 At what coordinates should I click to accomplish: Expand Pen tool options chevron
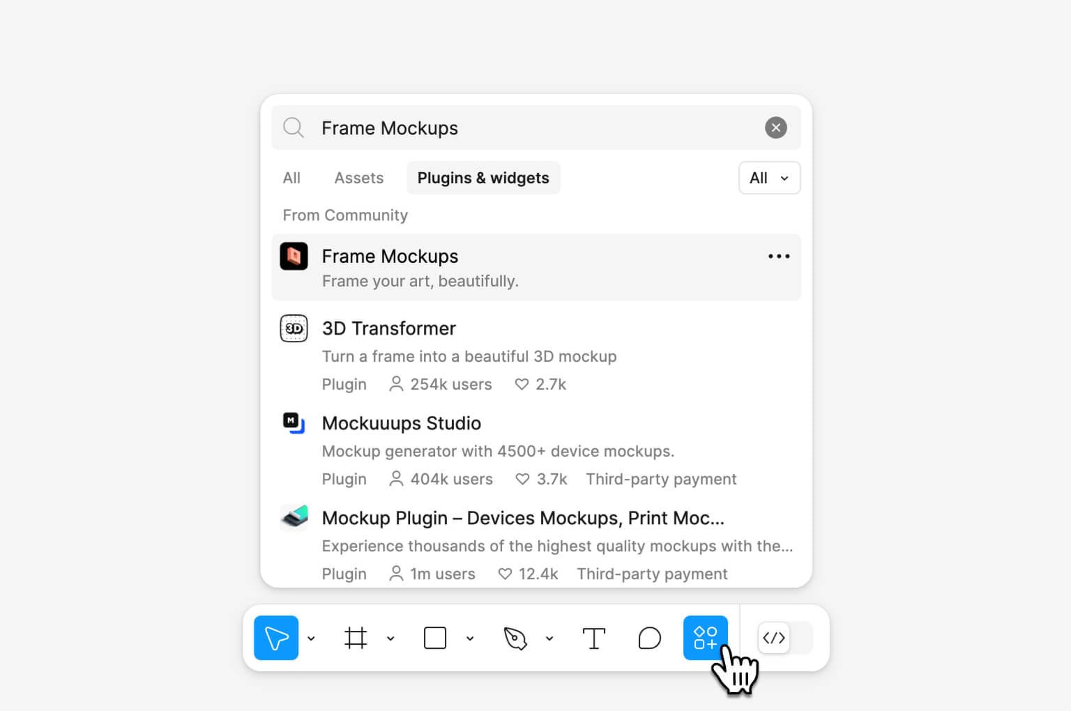549,638
